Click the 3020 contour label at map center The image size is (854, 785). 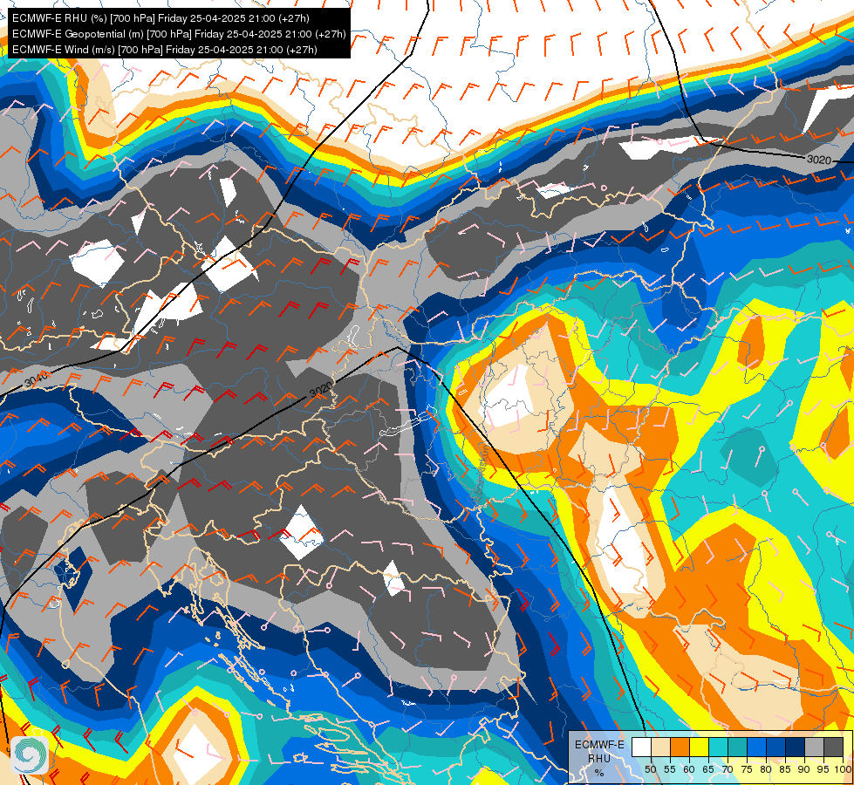[320, 390]
